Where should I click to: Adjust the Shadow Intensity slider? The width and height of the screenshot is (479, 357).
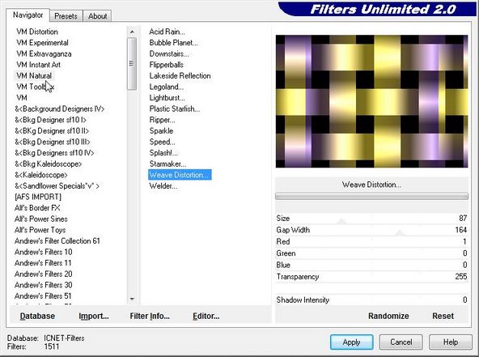point(371,300)
